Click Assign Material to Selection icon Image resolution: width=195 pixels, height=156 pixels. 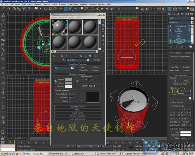point(62,56)
